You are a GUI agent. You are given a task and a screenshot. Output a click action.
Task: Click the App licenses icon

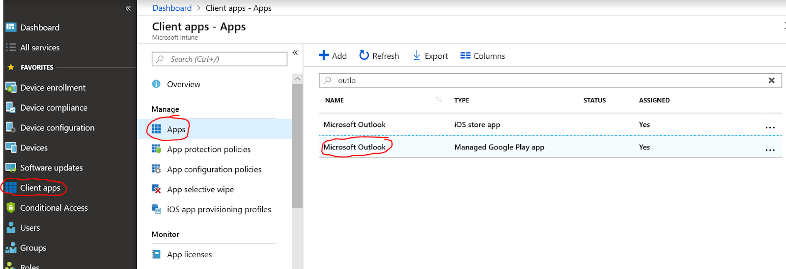pyautogui.click(x=156, y=254)
